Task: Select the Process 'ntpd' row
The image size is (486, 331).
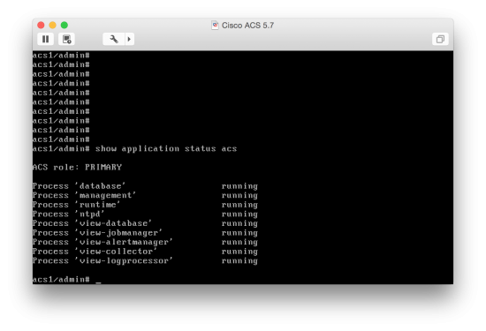Action: click(145, 214)
